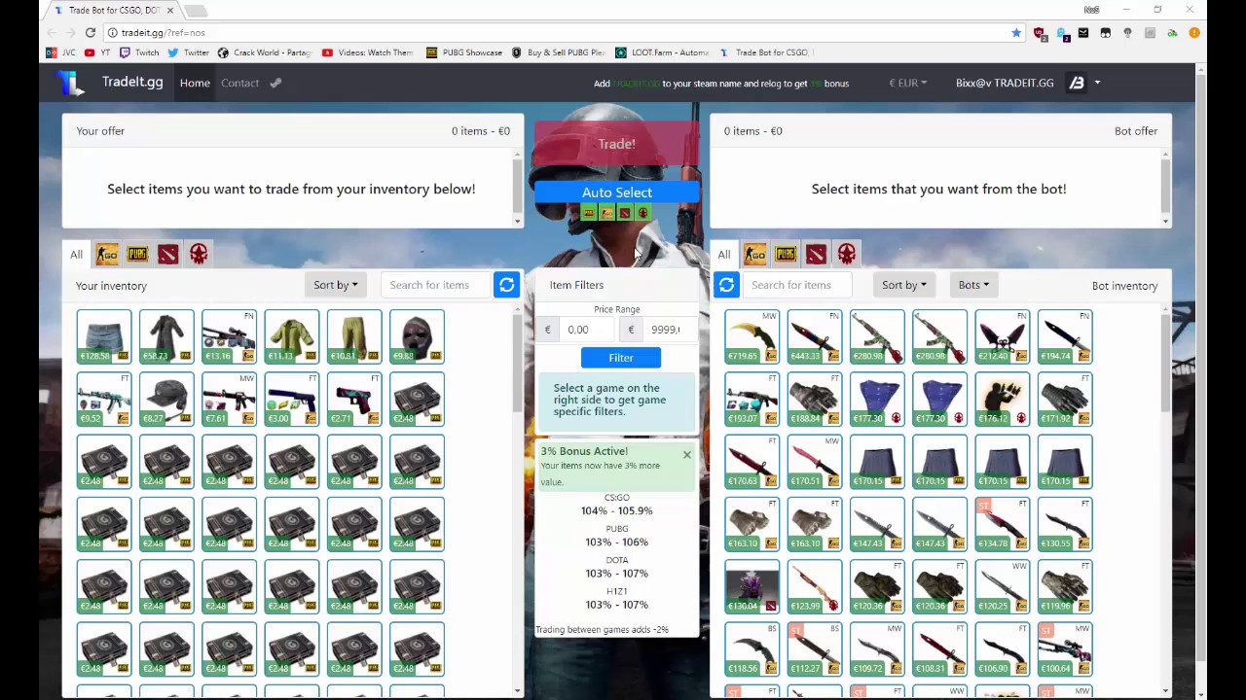Screen dimensions: 1246x700
Task: Open the Twitch bookmark
Action: [x=139, y=52]
